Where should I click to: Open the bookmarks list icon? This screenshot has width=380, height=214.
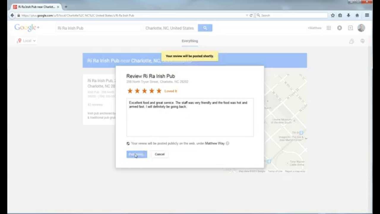[340, 15]
